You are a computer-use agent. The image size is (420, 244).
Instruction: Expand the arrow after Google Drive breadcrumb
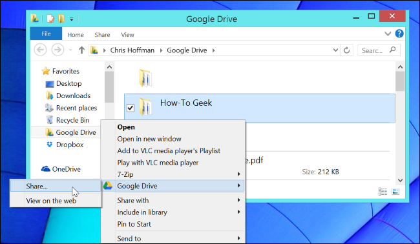[x=213, y=50]
